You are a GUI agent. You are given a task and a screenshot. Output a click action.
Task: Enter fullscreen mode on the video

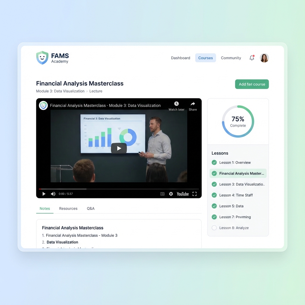194,194
